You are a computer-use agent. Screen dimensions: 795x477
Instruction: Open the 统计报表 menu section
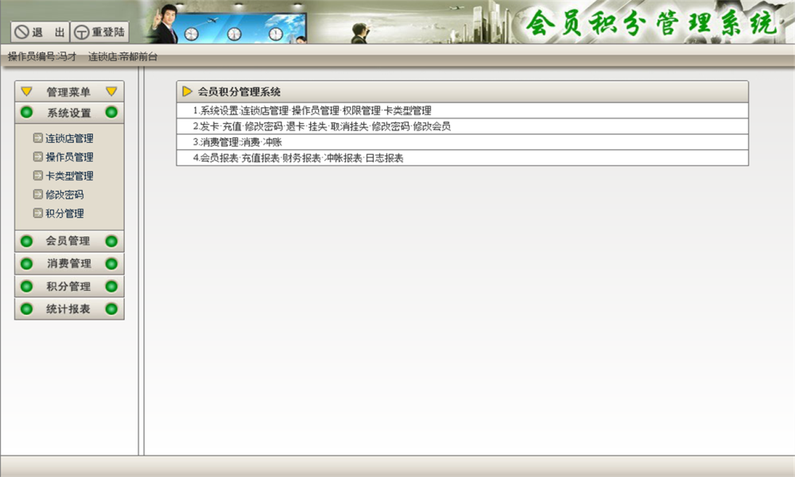[69, 308]
